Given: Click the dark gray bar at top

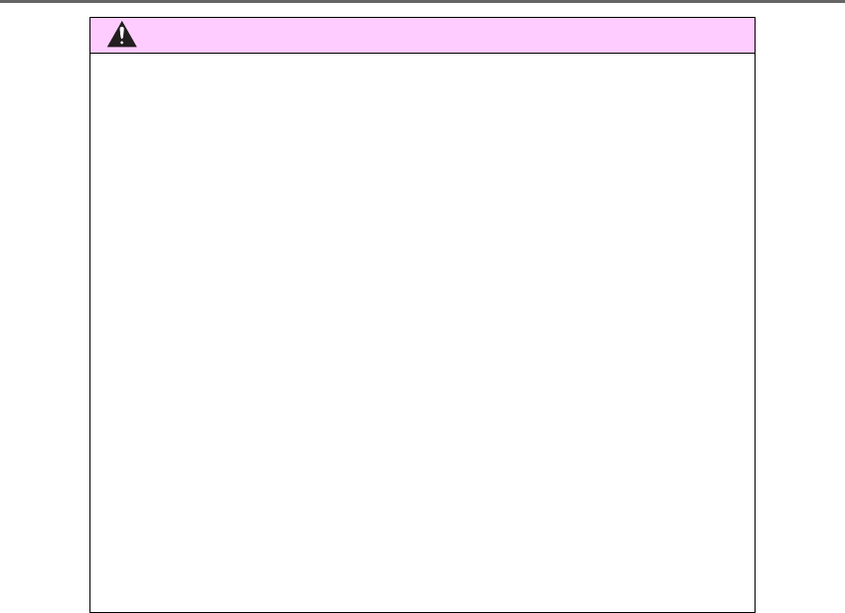Looking at the screenshot, I should pyautogui.click(x=422, y=1).
